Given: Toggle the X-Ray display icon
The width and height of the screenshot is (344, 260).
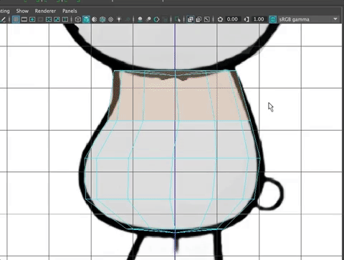Looking at the screenshot, I should pos(191,19).
